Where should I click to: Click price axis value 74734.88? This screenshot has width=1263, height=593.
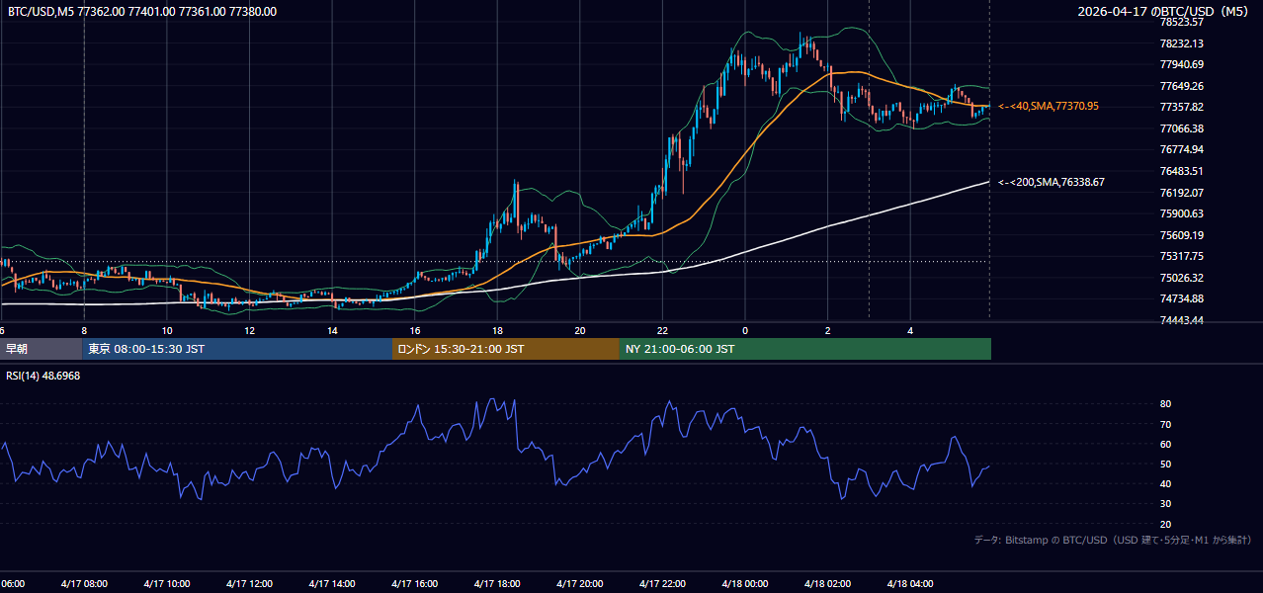tap(1181, 298)
